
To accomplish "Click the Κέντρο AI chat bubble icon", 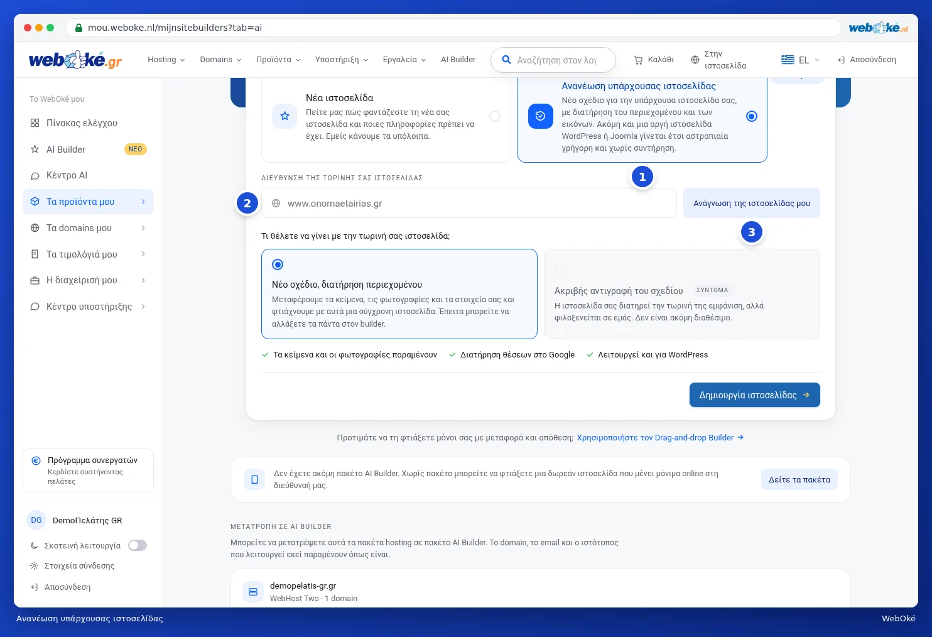I will [35, 176].
